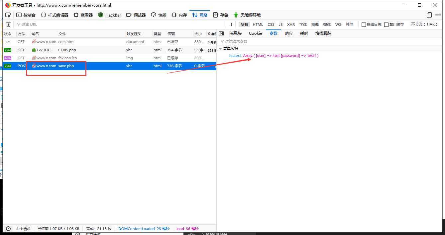Select the 所有 filter button
Screen dimensions: 445x235
coord(244,24)
